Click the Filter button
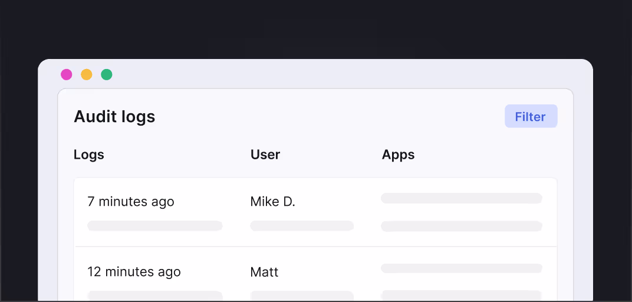This screenshot has width=632, height=302. [531, 116]
